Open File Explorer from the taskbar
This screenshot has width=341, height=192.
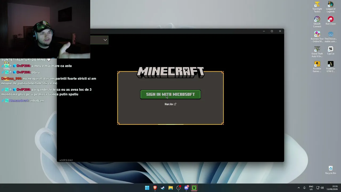[170, 188]
